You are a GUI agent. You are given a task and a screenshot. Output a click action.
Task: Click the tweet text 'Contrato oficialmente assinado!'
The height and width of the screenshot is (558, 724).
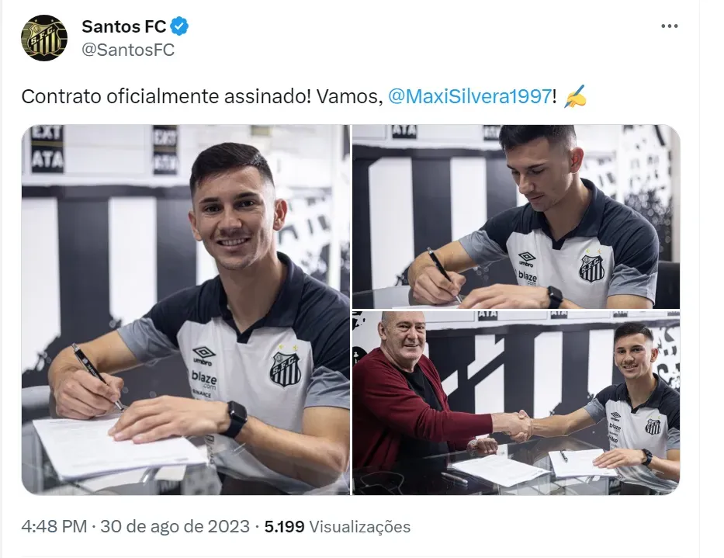[166, 96]
